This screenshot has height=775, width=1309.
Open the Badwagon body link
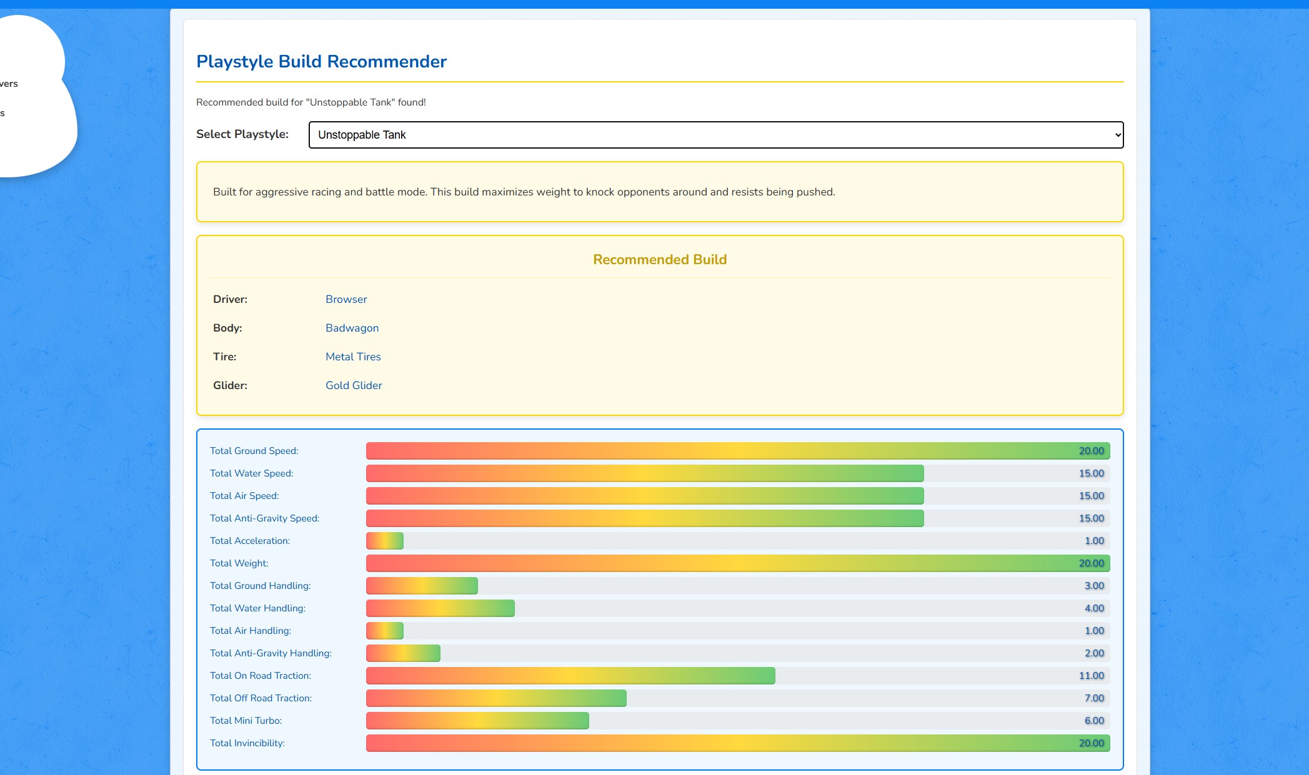352,328
